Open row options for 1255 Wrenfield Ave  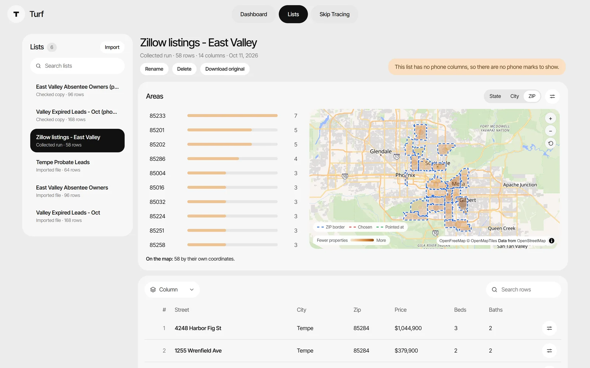tap(549, 351)
